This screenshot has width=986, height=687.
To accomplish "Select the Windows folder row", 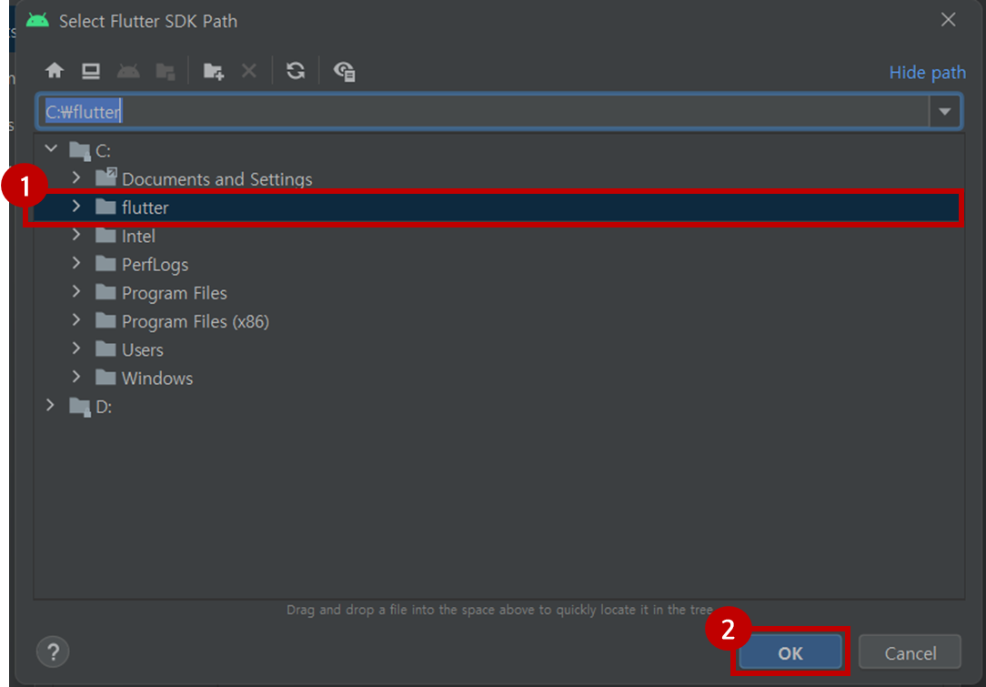I will pos(499,378).
